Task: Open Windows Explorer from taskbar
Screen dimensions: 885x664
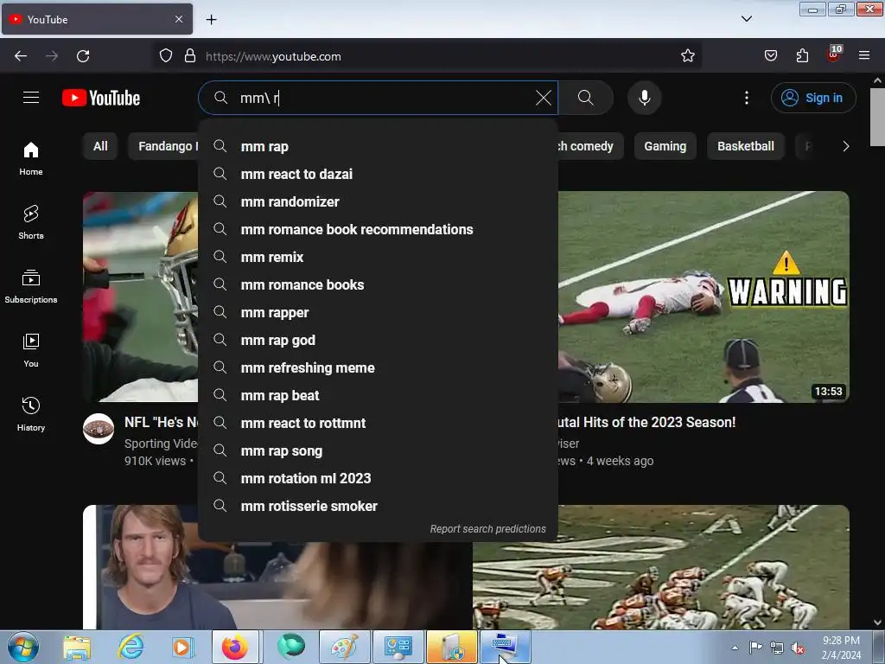Action: (77, 647)
